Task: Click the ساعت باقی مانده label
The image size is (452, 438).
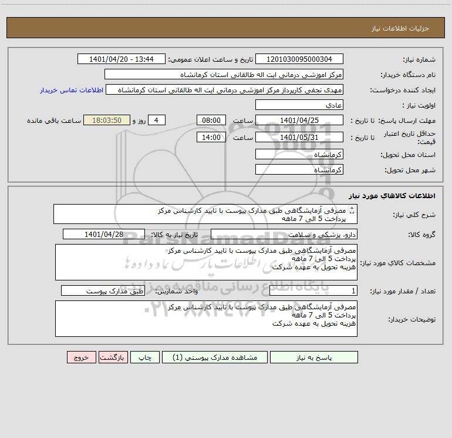Action: point(54,121)
